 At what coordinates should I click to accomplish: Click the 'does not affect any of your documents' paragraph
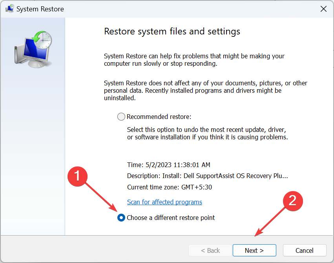click(206, 90)
